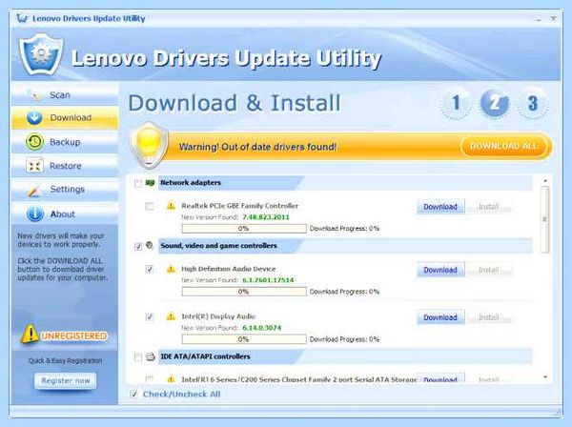
Task: Click the IDE ATA/ATAPI controllers header text
Action: (x=205, y=356)
